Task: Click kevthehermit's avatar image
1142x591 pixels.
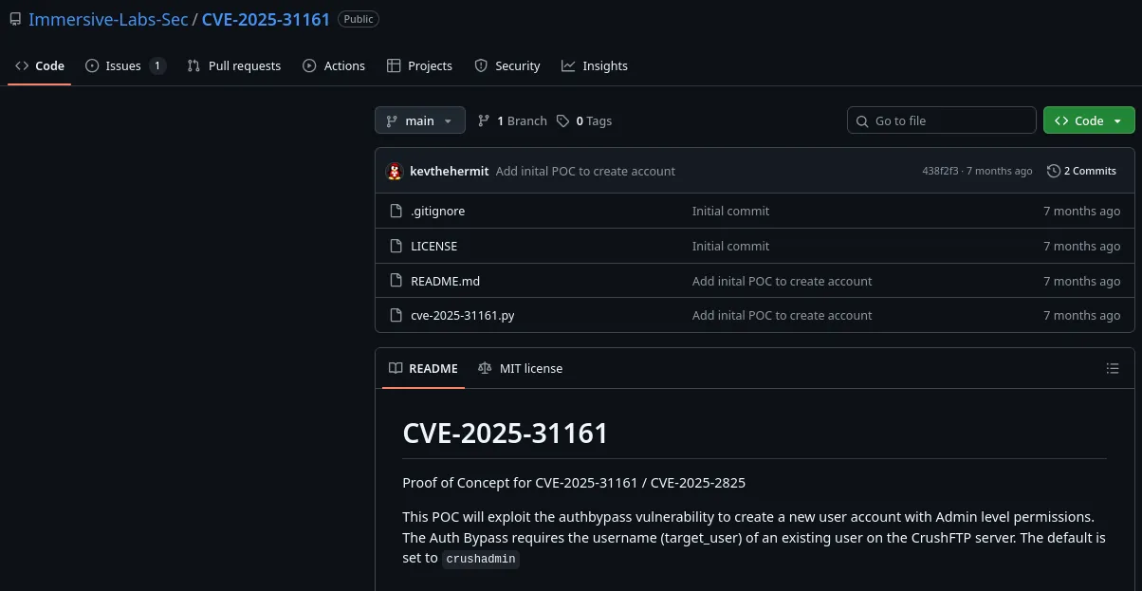Action: point(395,172)
